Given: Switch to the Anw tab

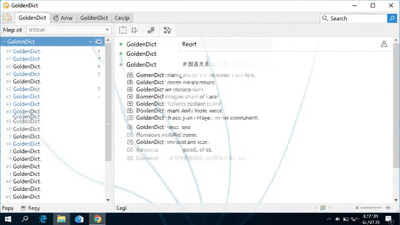Looking at the screenshot, I should (63, 18).
